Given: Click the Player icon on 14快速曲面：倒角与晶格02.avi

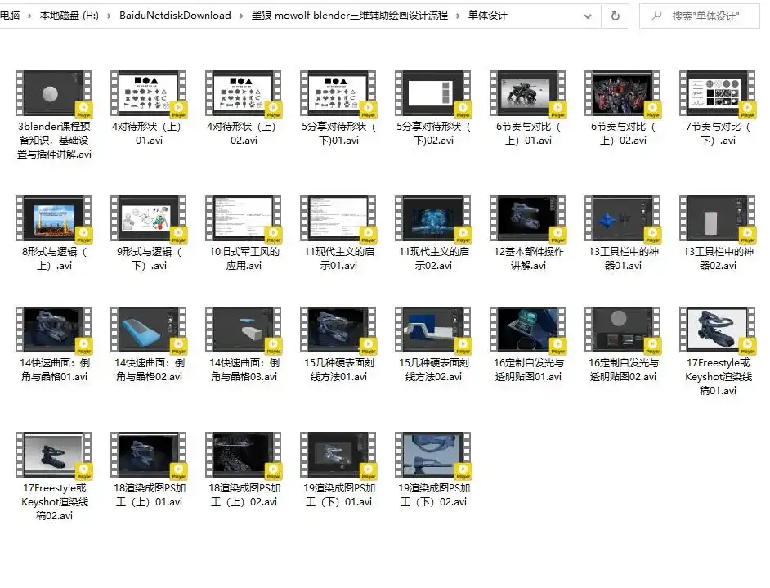Looking at the screenshot, I should coord(177,346).
